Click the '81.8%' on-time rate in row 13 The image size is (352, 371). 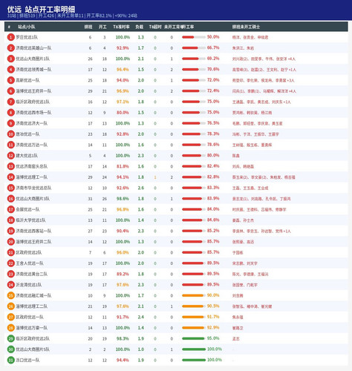(123, 166)
